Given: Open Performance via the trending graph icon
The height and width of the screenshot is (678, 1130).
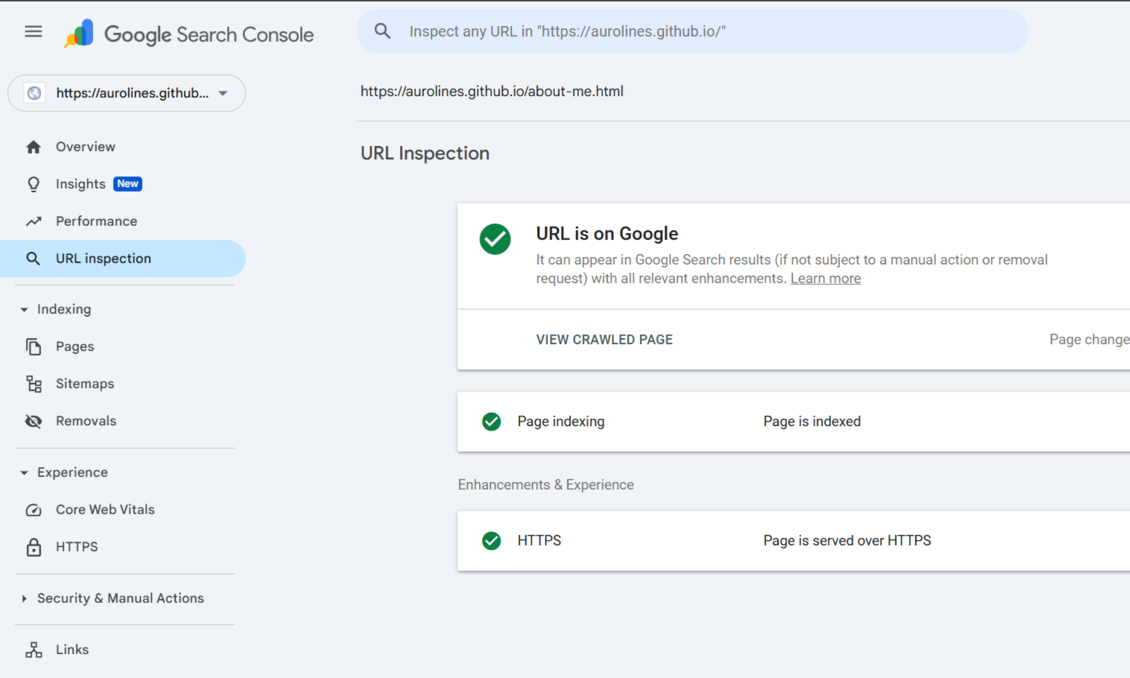Looking at the screenshot, I should pos(33,221).
